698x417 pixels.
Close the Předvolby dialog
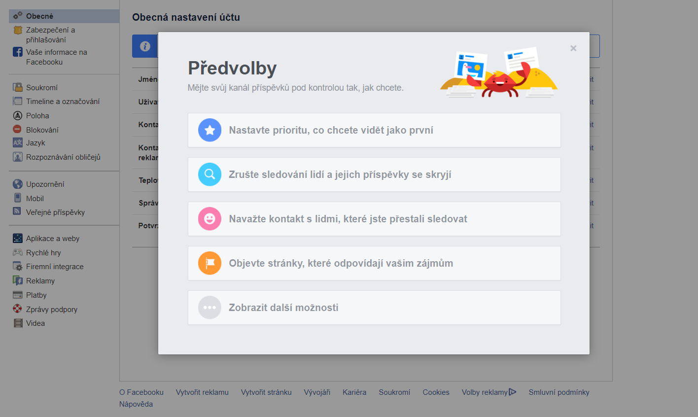(573, 48)
